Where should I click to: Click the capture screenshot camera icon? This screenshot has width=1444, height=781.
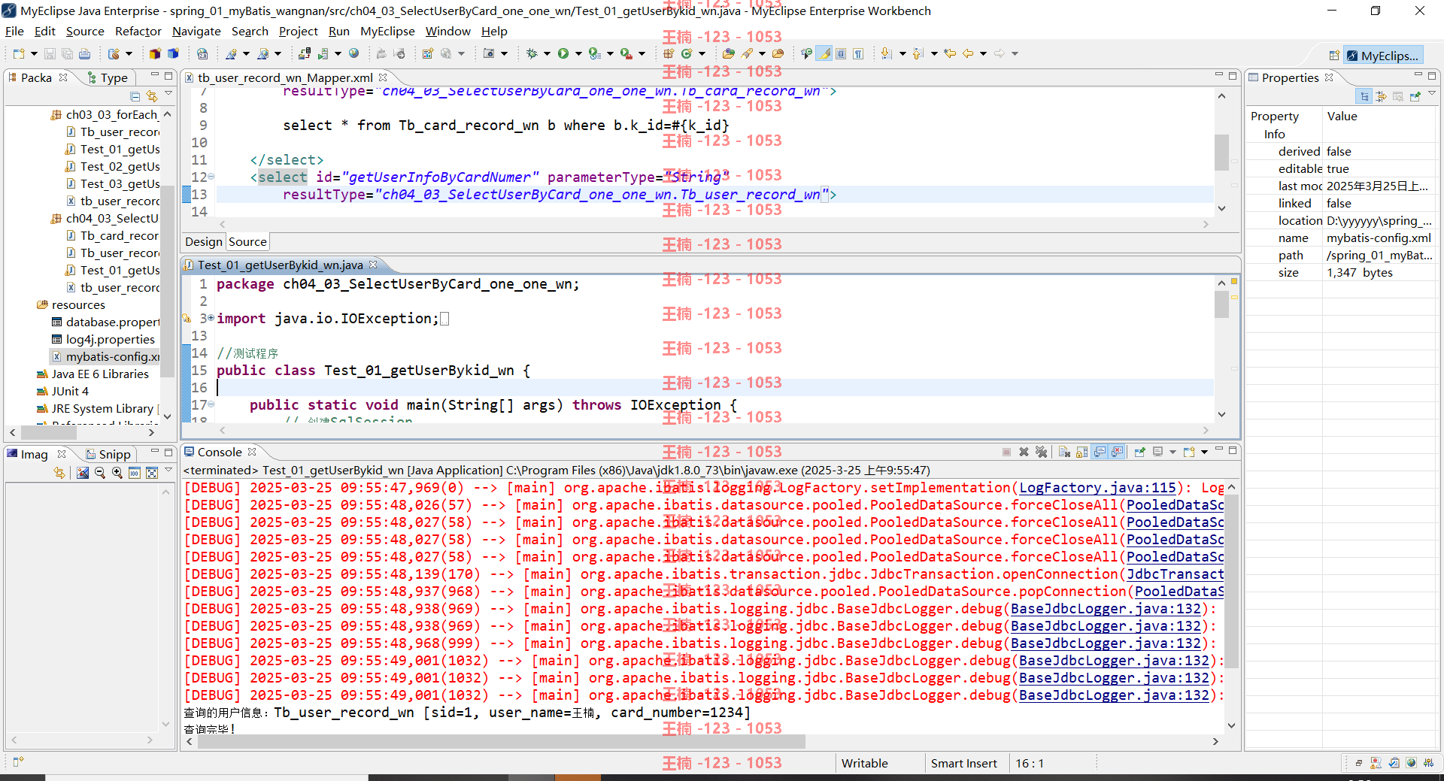[489, 54]
